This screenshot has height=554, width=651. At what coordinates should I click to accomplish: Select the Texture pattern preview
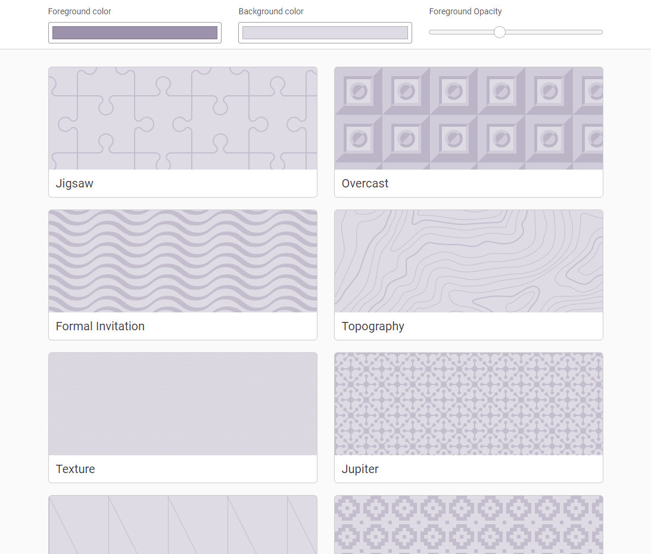(x=183, y=404)
